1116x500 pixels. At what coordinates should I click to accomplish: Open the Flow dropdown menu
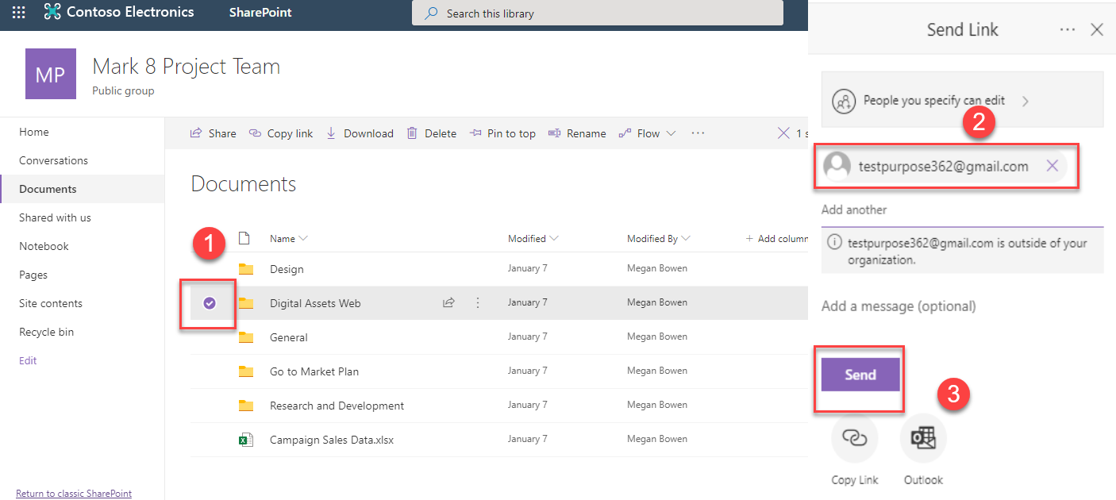coord(648,133)
